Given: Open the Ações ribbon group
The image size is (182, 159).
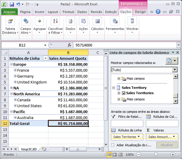Looking at the screenshot, I should click(x=83, y=25).
